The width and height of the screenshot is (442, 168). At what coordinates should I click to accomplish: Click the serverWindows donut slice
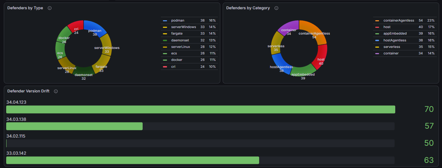(107, 44)
